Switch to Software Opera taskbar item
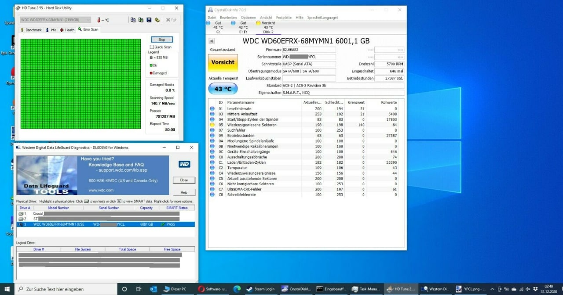Screen dimensions: 563x295 click(212, 289)
